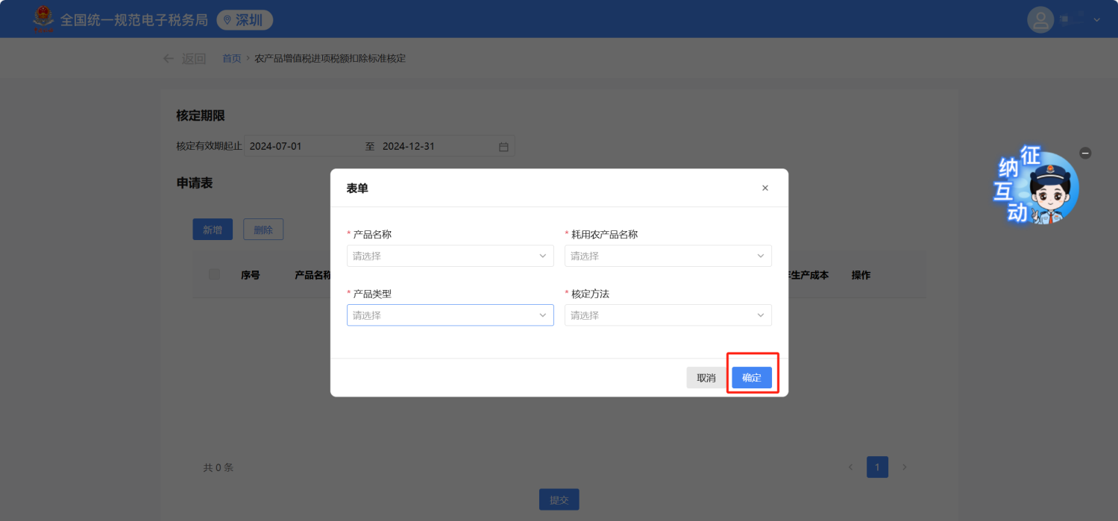
Task: Open the 核定方法 dropdown
Action: tap(668, 315)
